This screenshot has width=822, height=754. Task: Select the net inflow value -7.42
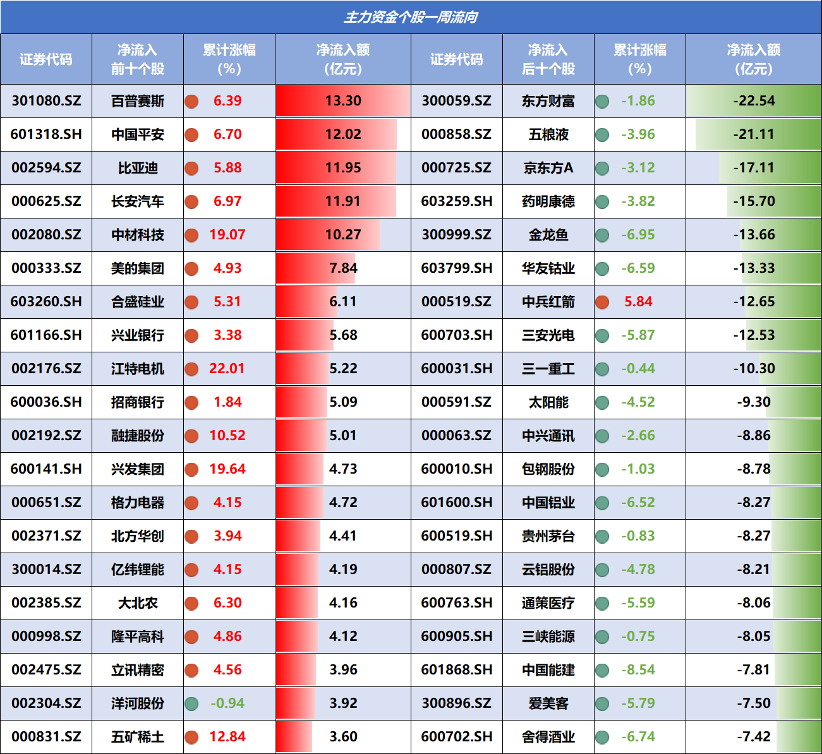754,737
